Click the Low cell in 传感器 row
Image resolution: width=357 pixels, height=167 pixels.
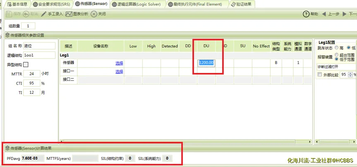tap(133, 63)
